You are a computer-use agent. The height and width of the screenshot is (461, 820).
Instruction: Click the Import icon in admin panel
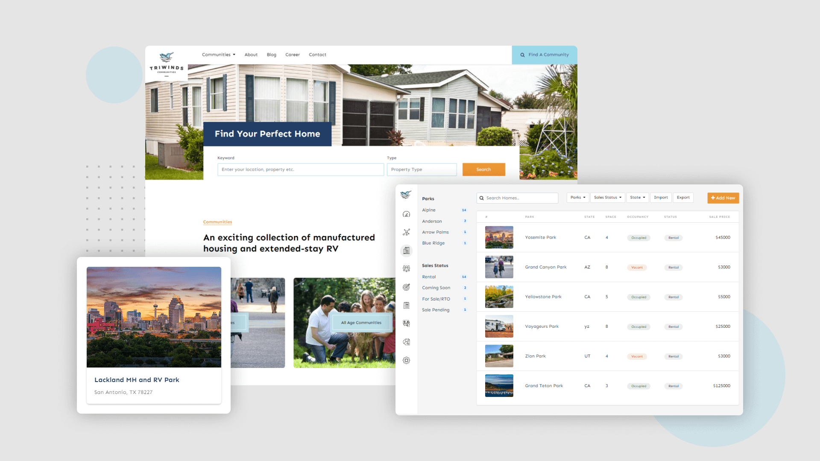click(660, 198)
